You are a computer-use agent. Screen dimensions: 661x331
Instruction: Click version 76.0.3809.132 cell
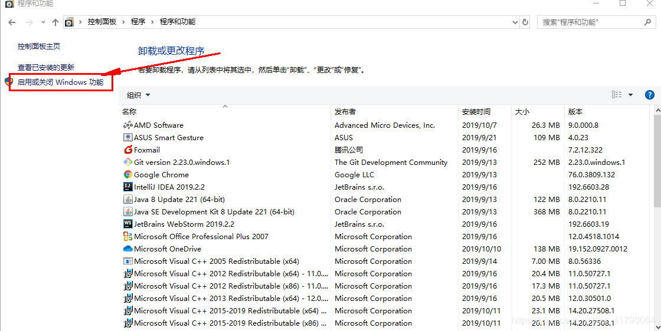pos(591,174)
